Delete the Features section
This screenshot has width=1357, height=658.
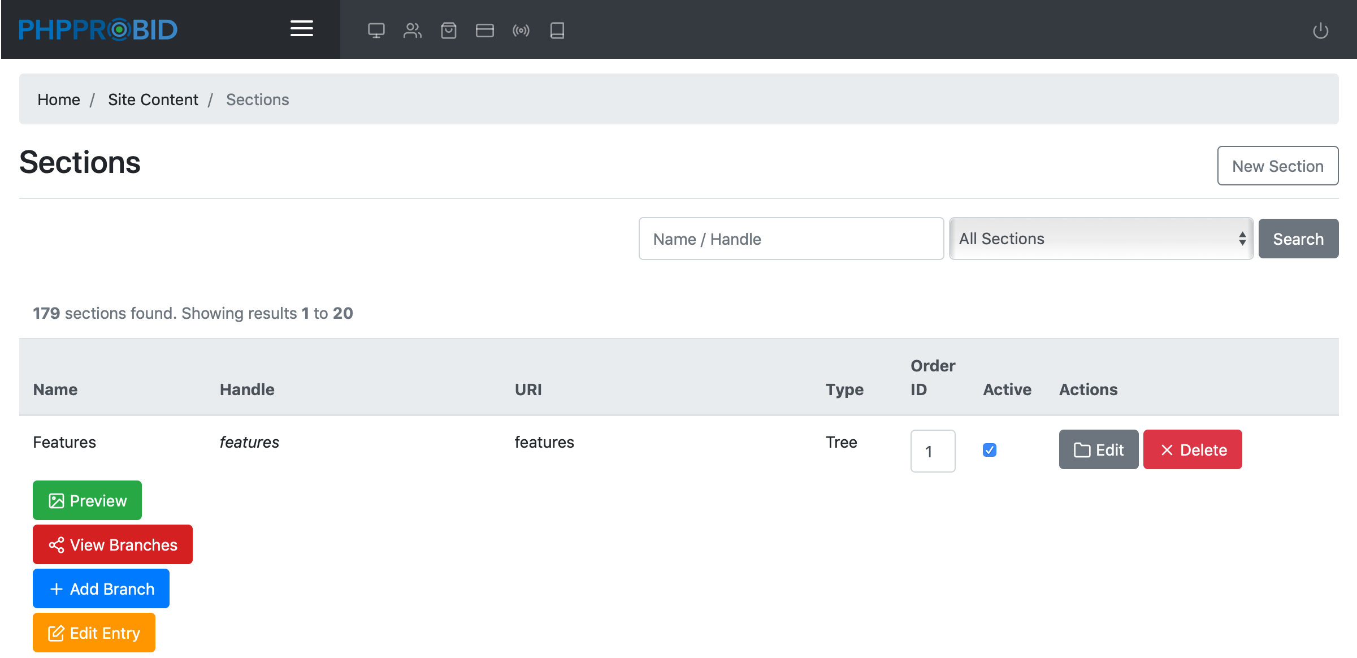tap(1193, 449)
